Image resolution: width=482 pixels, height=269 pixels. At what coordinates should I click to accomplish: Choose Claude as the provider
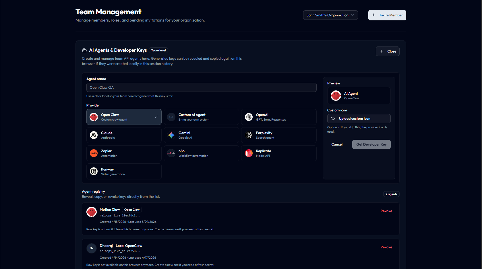tap(124, 135)
